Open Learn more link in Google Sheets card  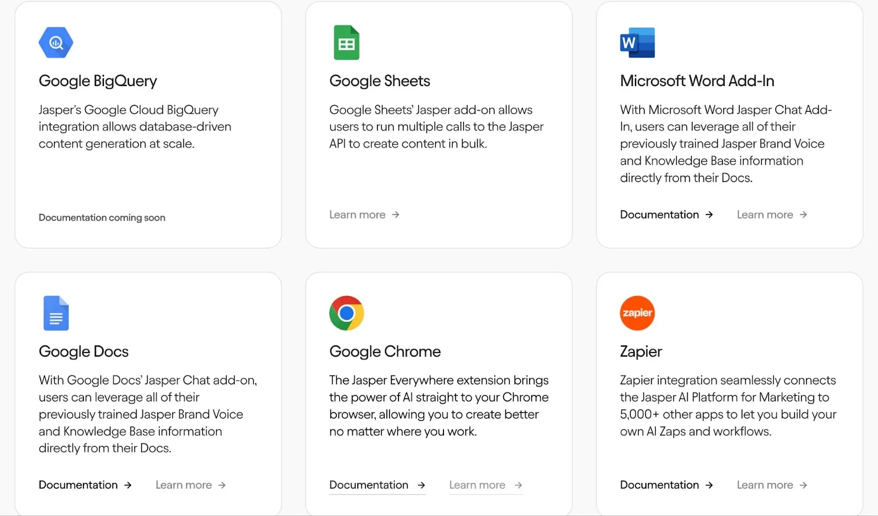pos(364,214)
